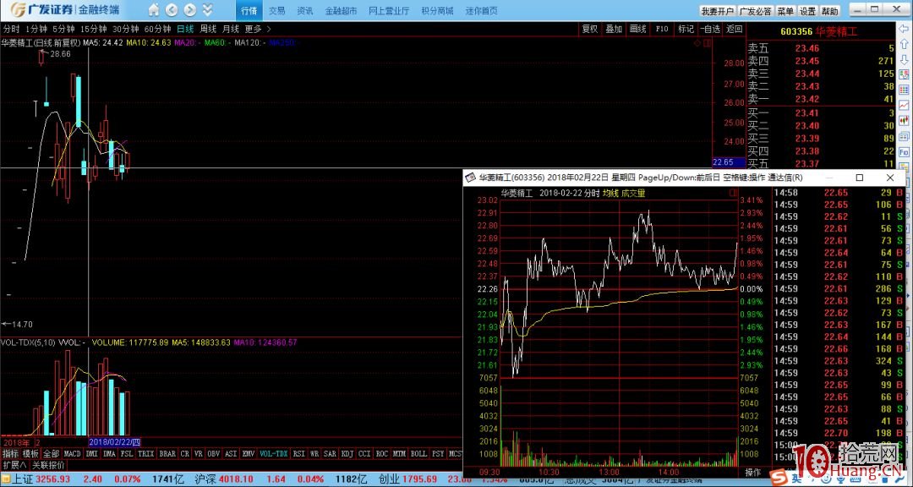This screenshot has width=913, height=487.
Task: Select the 分时 period
Action: [x=11, y=29]
